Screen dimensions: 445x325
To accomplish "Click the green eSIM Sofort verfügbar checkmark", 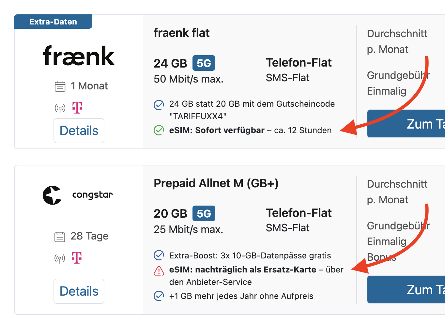I will (159, 130).
